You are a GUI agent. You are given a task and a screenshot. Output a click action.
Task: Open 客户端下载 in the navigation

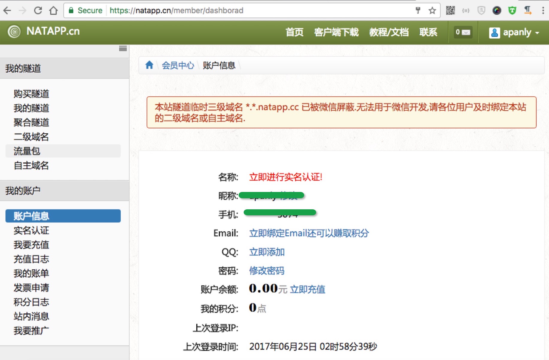click(336, 32)
